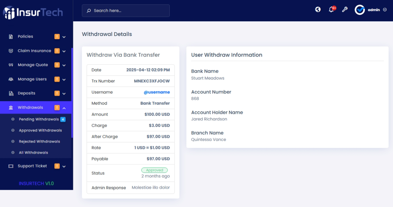
Task: Click the orange alert badge beside Manage Quote
Action: (x=57, y=65)
